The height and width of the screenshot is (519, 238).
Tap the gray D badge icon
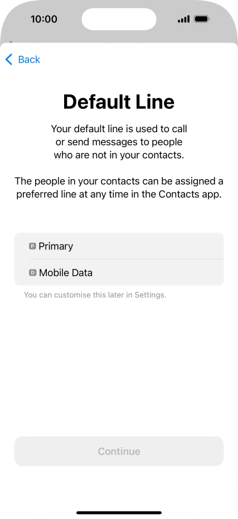(32, 272)
